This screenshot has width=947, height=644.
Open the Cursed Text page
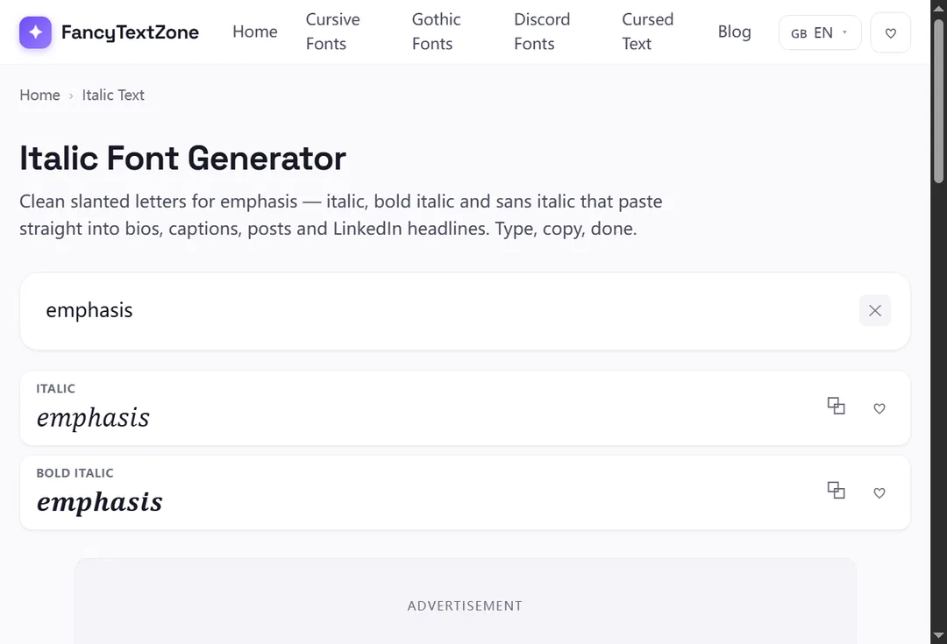[x=647, y=32]
